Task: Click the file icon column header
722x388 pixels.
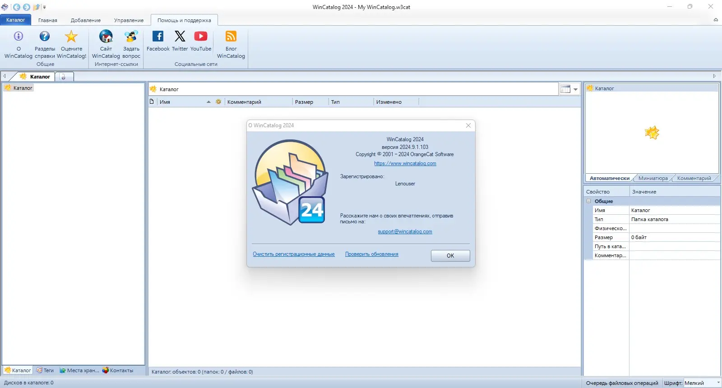Action: [x=152, y=102]
